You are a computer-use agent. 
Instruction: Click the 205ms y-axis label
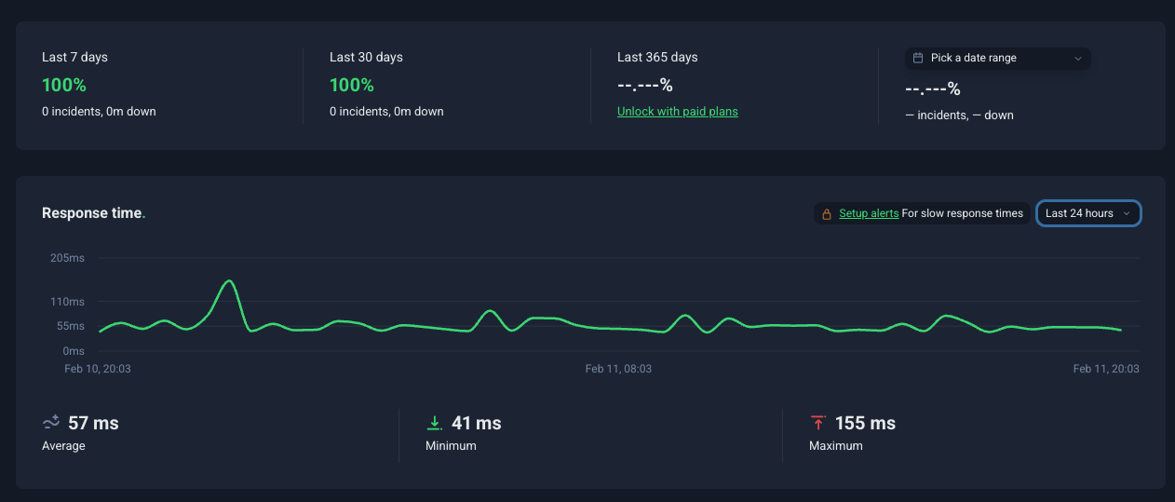pos(67,258)
